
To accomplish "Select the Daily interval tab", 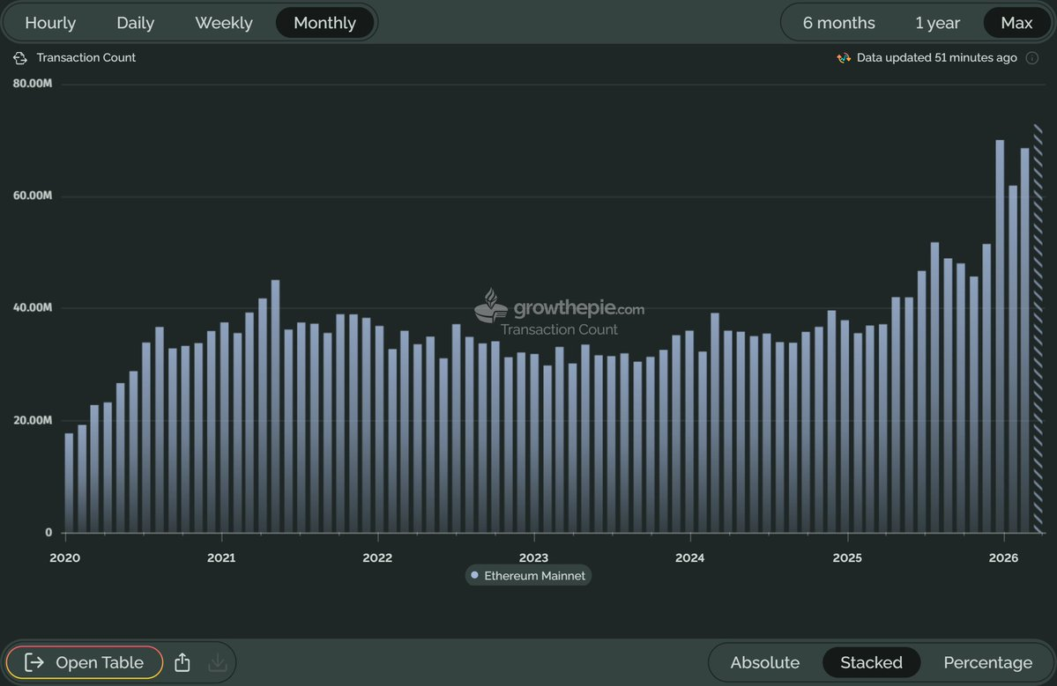I will pos(136,23).
